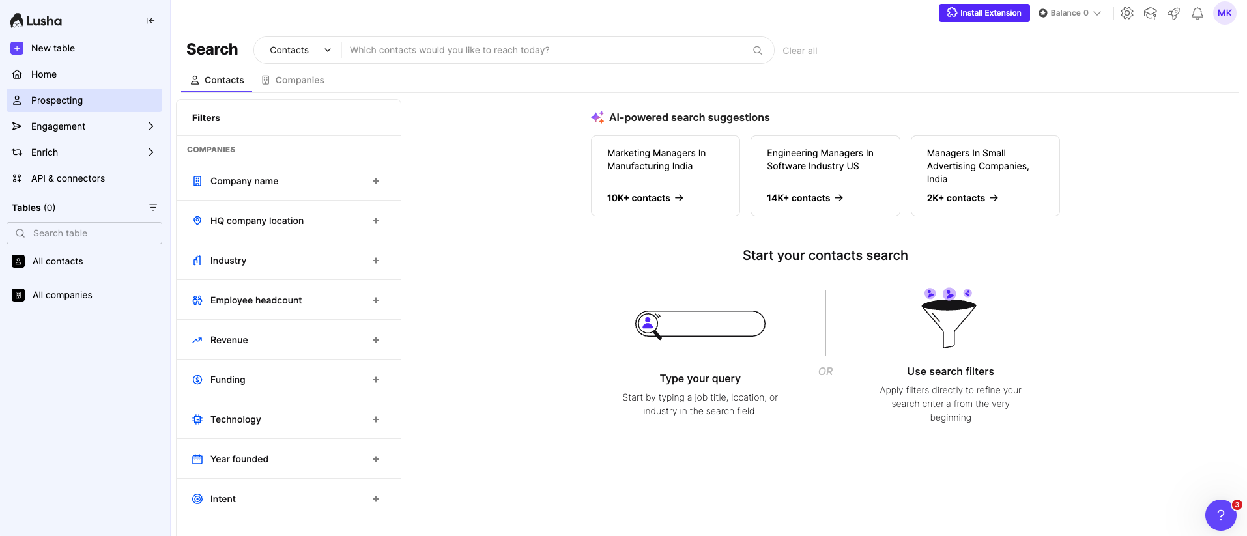This screenshot has height=536, width=1247.
Task: Expand Year founded filter plus
Action: [x=376, y=459]
